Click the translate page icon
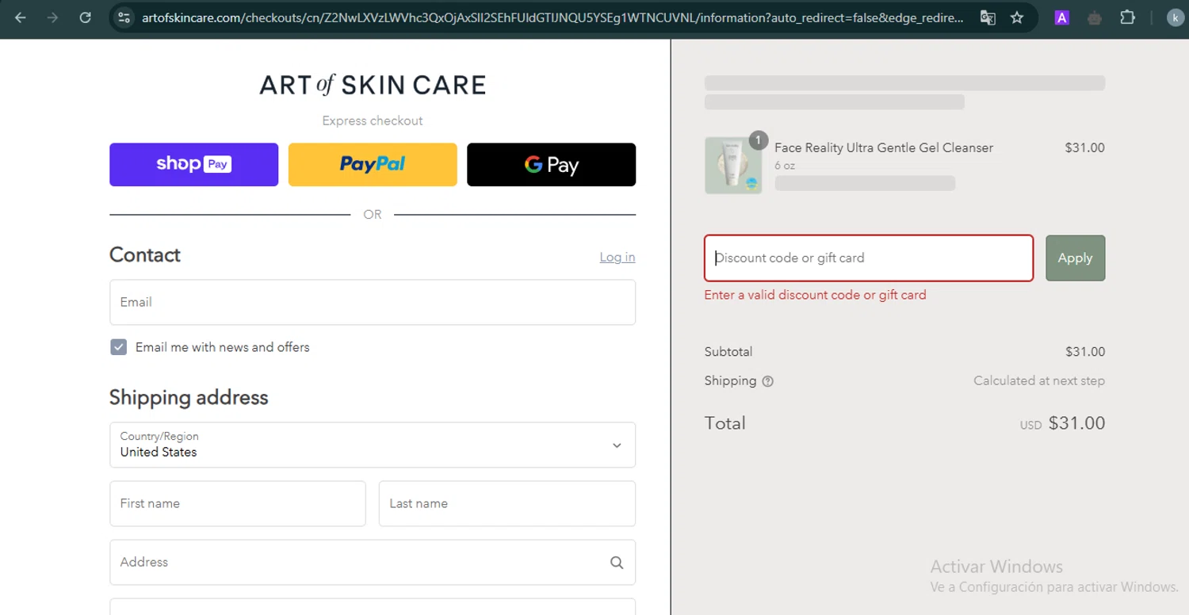Screen dimensions: 1189x615 click(988, 17)
